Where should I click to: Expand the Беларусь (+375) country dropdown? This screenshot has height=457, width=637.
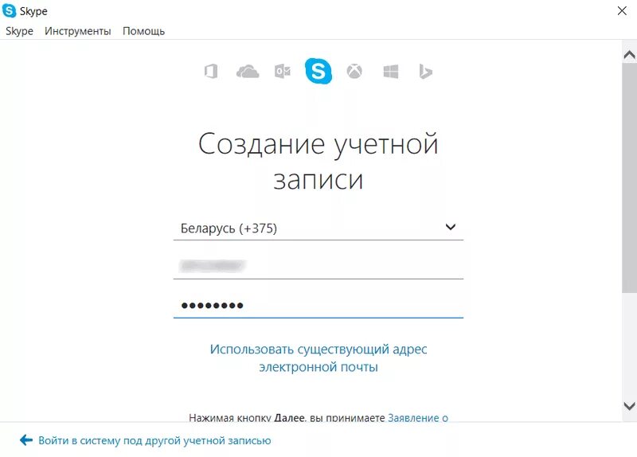(318, 228)
